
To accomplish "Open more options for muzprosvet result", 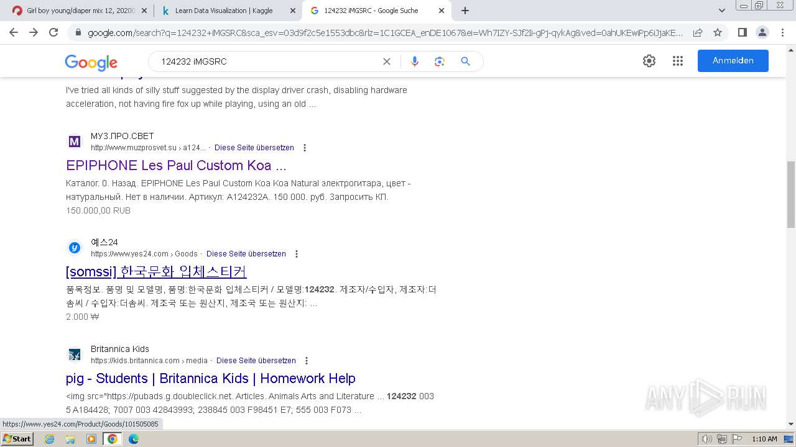I will click(305, 148).
